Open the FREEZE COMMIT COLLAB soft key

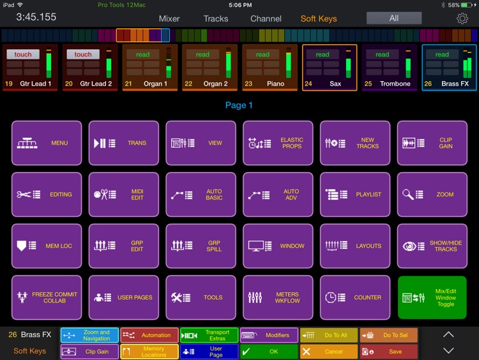pyautogui.click(x=47, y=297)
